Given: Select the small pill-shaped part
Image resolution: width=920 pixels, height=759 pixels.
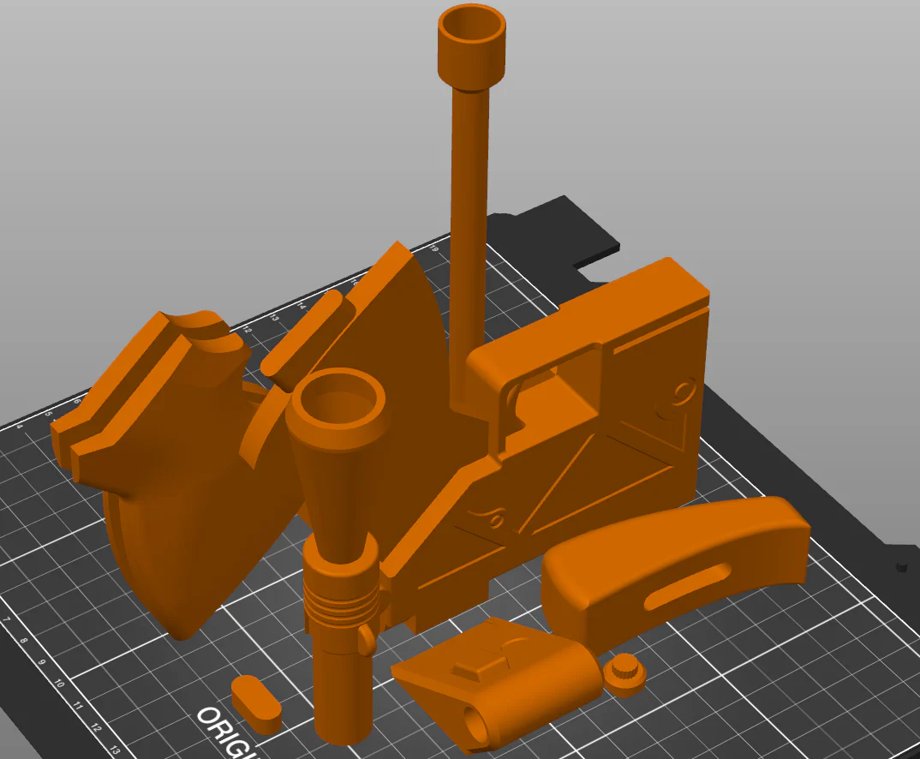Looking at the screenshot, I should click(256, 704).
